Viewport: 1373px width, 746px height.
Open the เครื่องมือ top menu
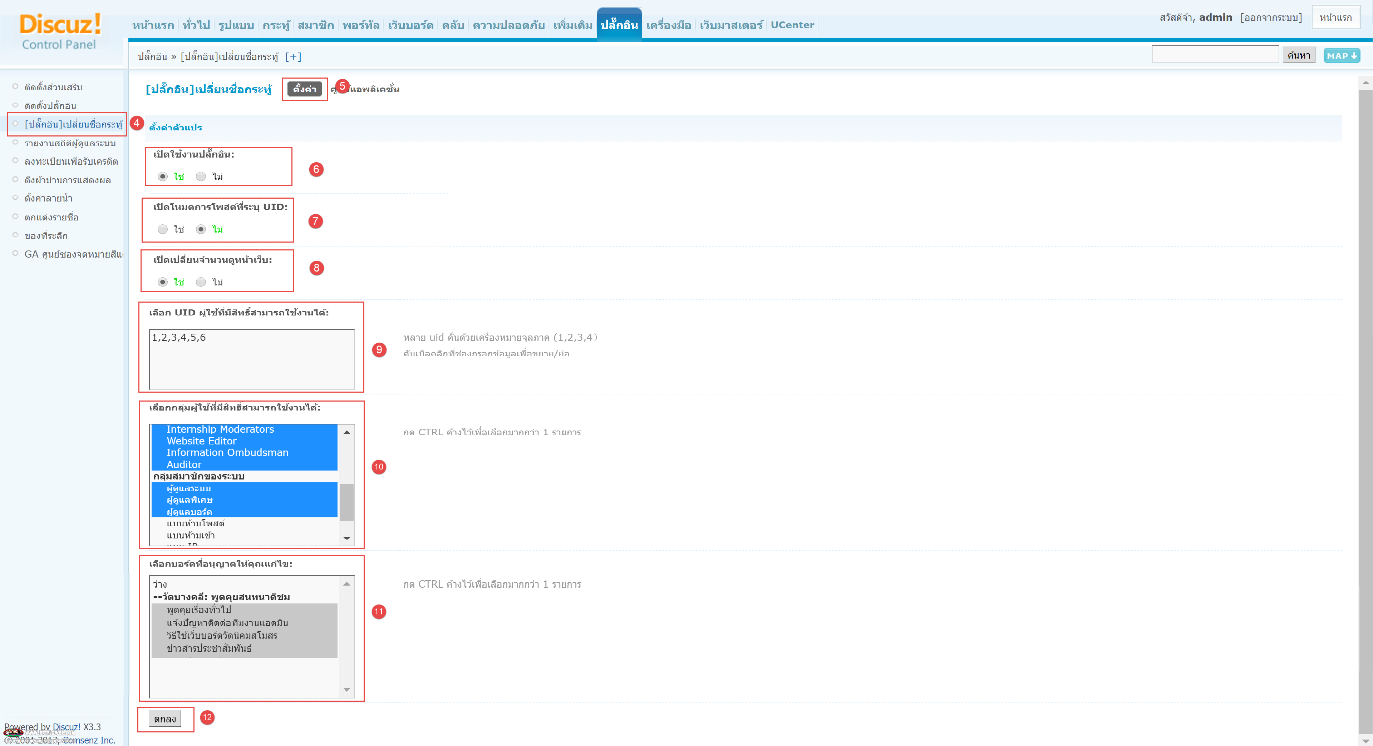(x=668, y=25)
